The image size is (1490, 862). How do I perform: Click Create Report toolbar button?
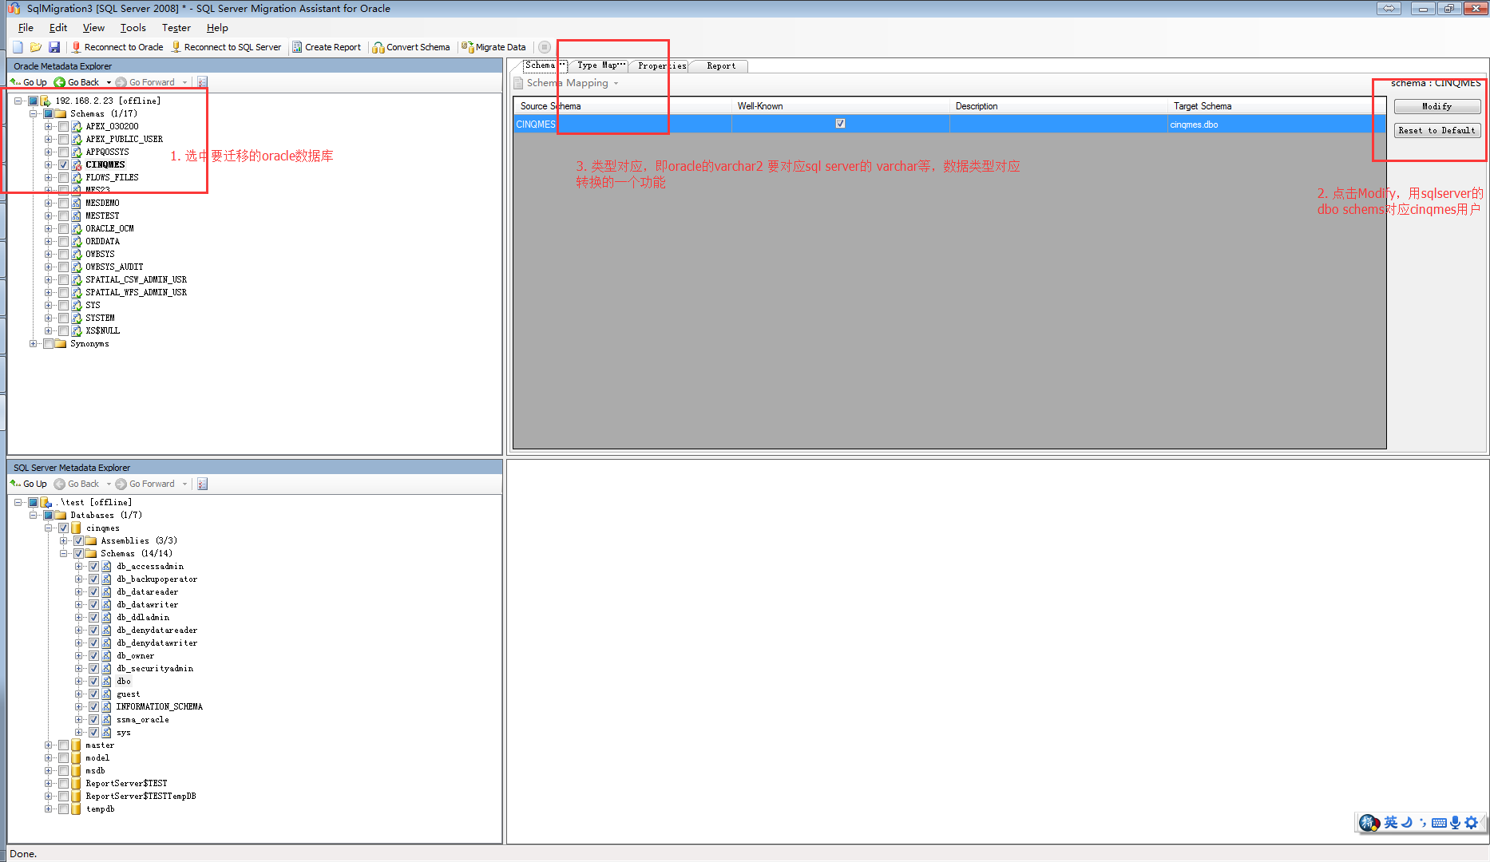tap(327, 47)
